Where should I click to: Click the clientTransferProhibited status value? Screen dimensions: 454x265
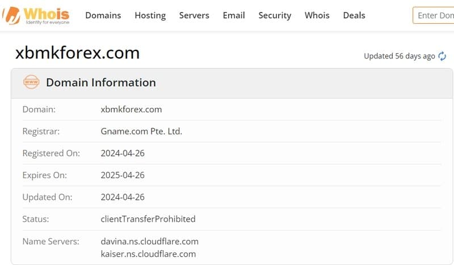(x=148, y=218)
